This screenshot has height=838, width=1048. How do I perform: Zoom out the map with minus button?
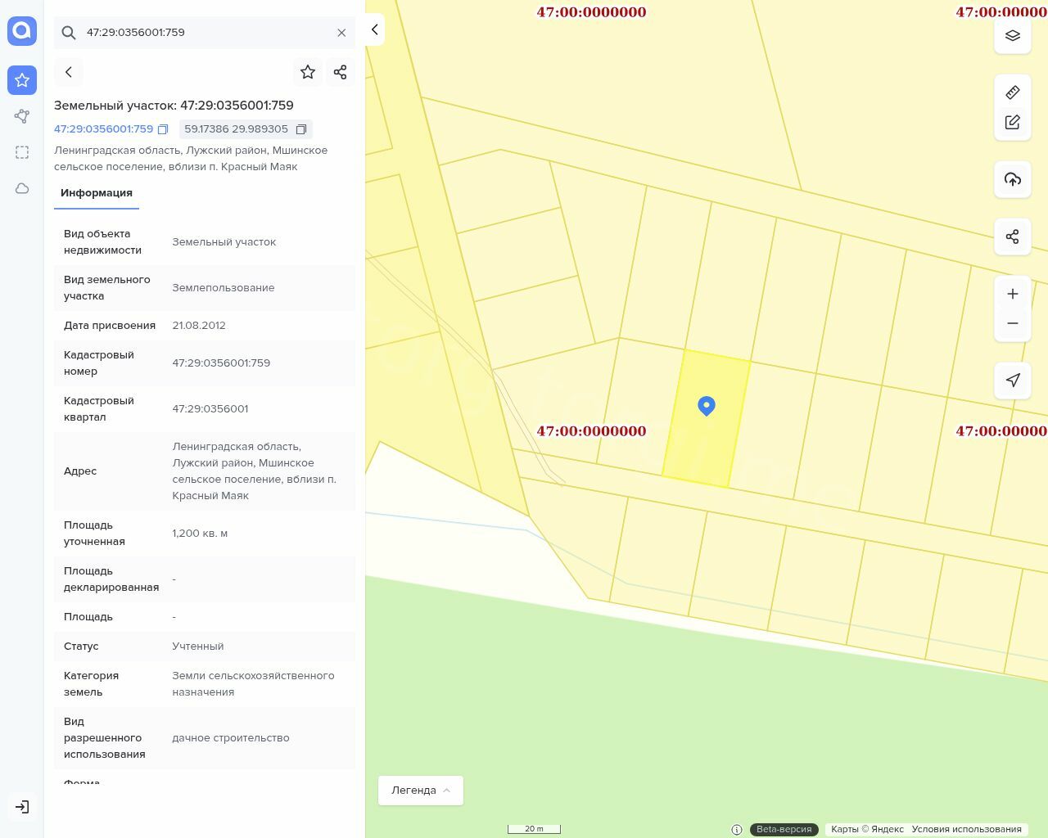pyautogui.click(x=1012, y=323)
